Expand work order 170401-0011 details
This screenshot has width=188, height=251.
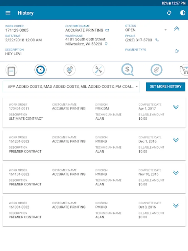point(176,107)
